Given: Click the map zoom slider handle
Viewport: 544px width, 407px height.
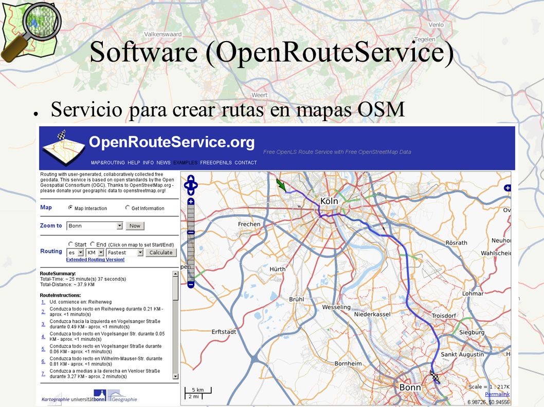Looking at the screenshot, I should coord(191,232).
